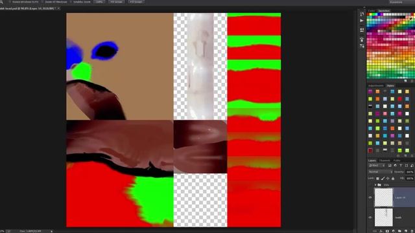Switch to the Channels tab
This screenshot has width=415, height=233.
385,161
